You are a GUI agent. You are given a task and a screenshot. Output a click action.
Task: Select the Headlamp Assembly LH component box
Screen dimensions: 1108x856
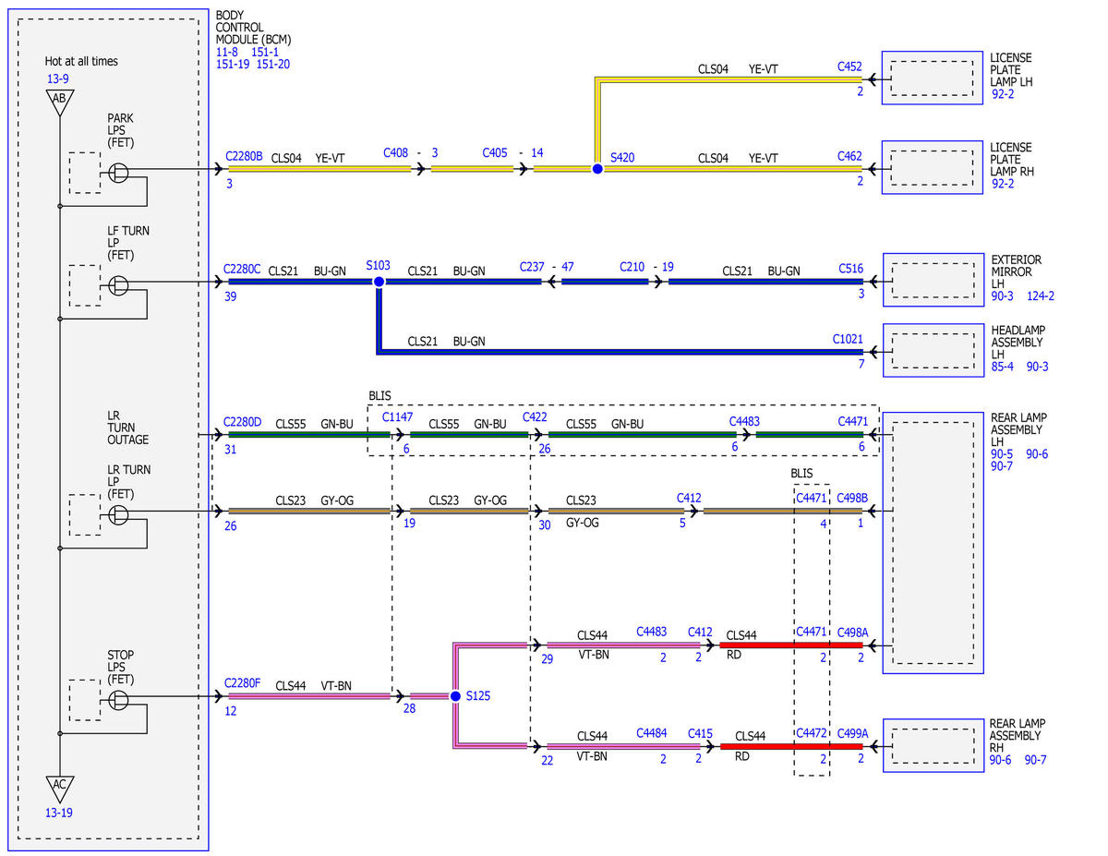coord(933,350)
